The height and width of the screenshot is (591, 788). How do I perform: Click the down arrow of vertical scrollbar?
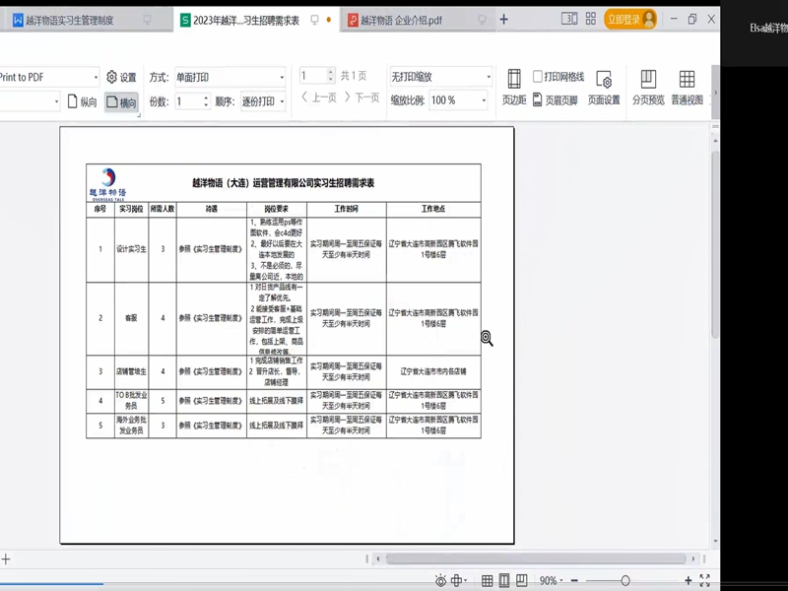click(715, 541)
